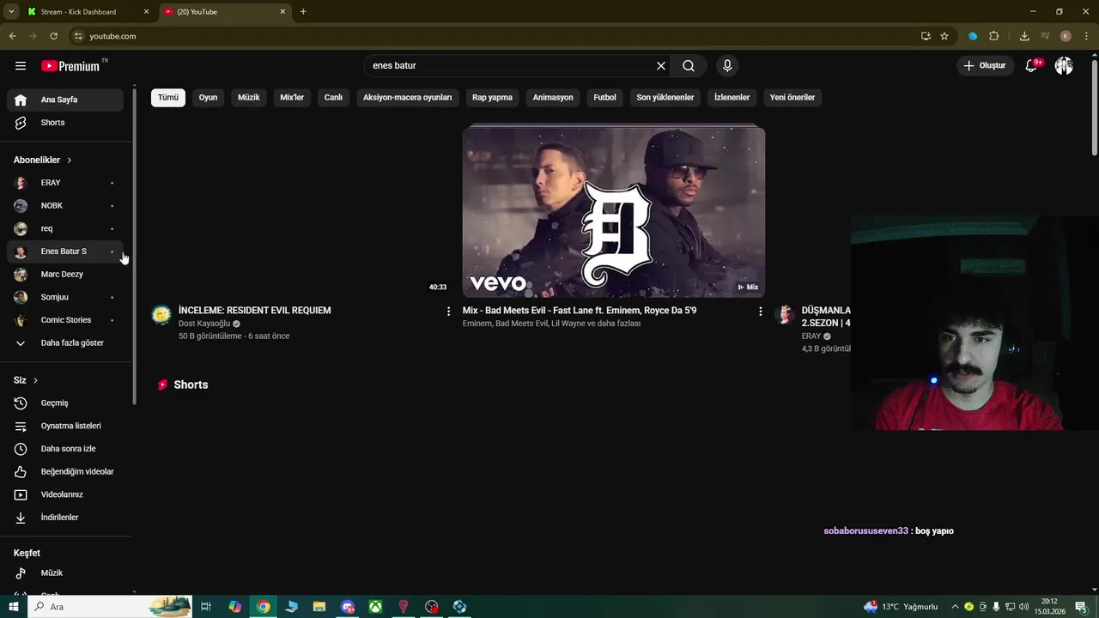Select the Aksiyon-macera oyunları chip
Viewport: 1099px width, 618px height.
click(408, 98)
